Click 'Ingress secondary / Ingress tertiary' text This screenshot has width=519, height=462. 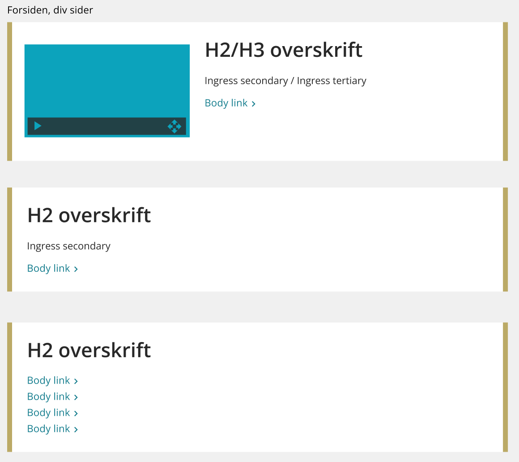coord(285,81)
